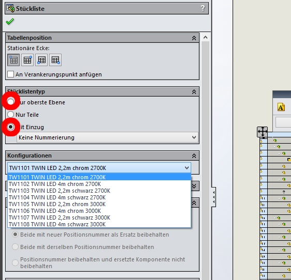Click the Stationäre Ecke label
Screen dimensions: 291x280
tap(28, 48)
